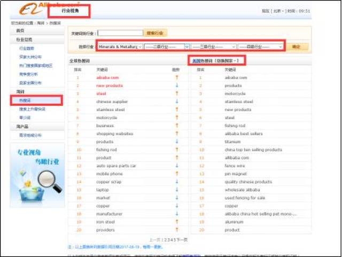The width and height of the screenshot is (342, 257).
Task: Click the trend arrow in global rank 11 'product' row
Action: click(x=177, y=158)
